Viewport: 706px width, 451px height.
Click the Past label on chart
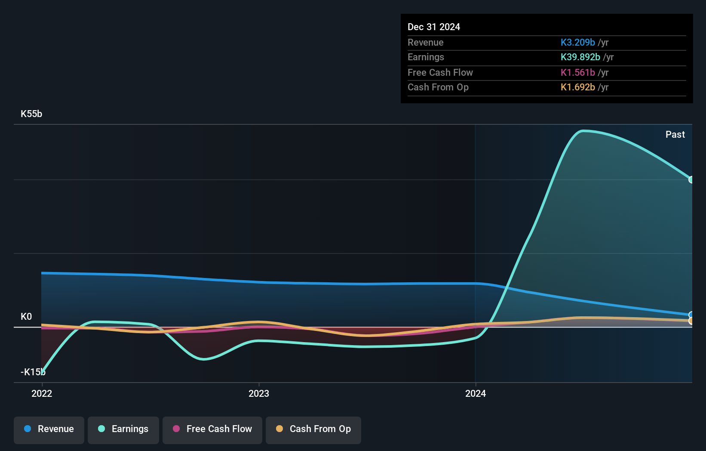tap(675, 135)
